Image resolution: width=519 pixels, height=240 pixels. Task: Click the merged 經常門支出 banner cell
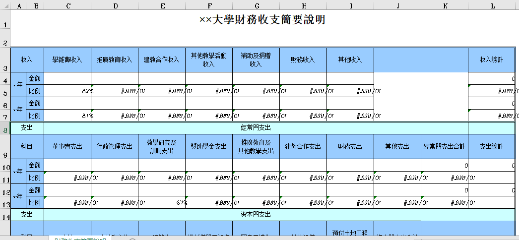[x=256, y=128]
